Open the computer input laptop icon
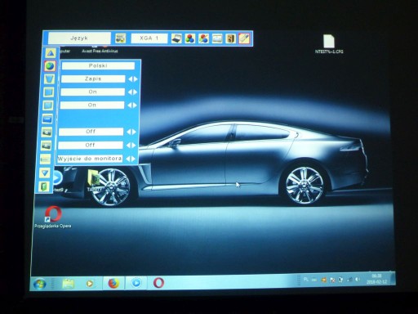 click(176, 38)
